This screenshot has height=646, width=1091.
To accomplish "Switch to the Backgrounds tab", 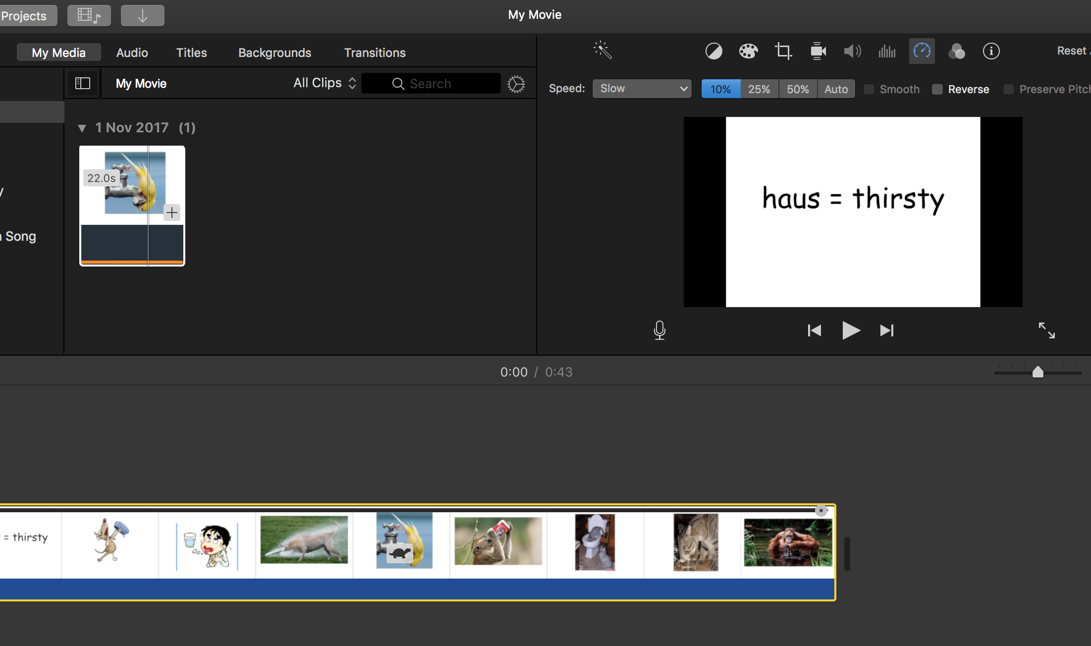I will coord(274,53).
